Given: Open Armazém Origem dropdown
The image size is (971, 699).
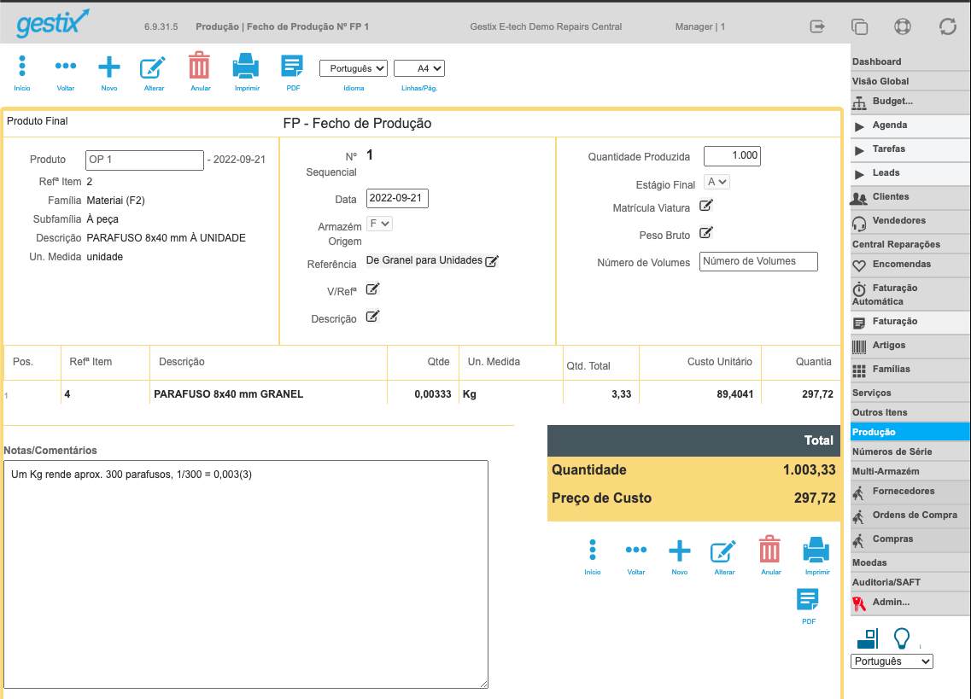Looking at the screenshot, I should pyautogui.click(x=379, y=224).
